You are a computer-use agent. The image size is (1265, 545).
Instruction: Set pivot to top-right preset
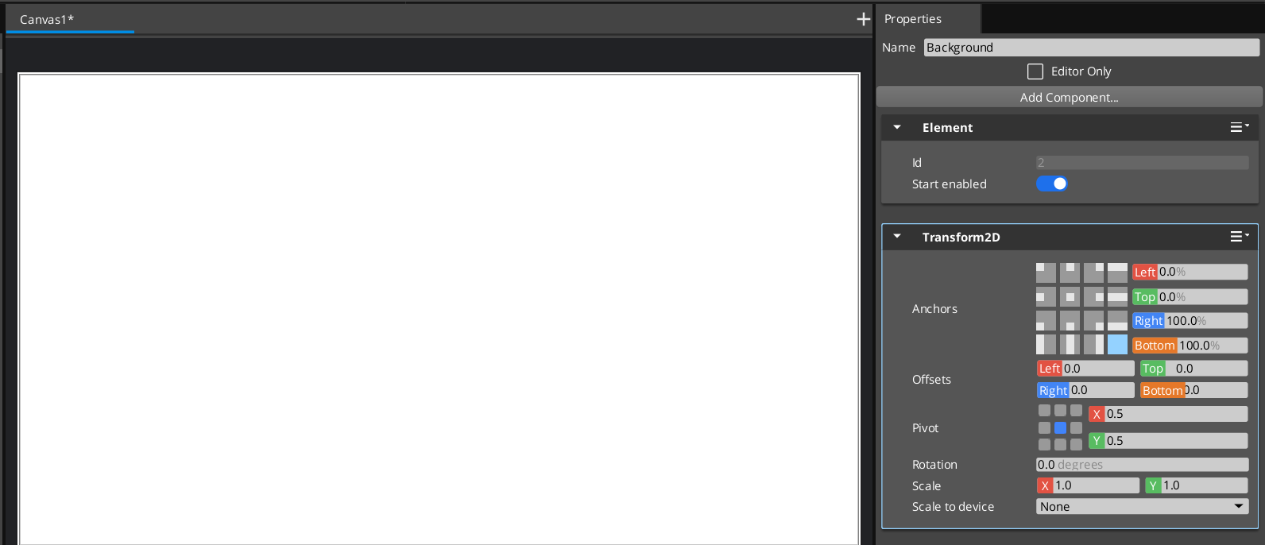1076,411
